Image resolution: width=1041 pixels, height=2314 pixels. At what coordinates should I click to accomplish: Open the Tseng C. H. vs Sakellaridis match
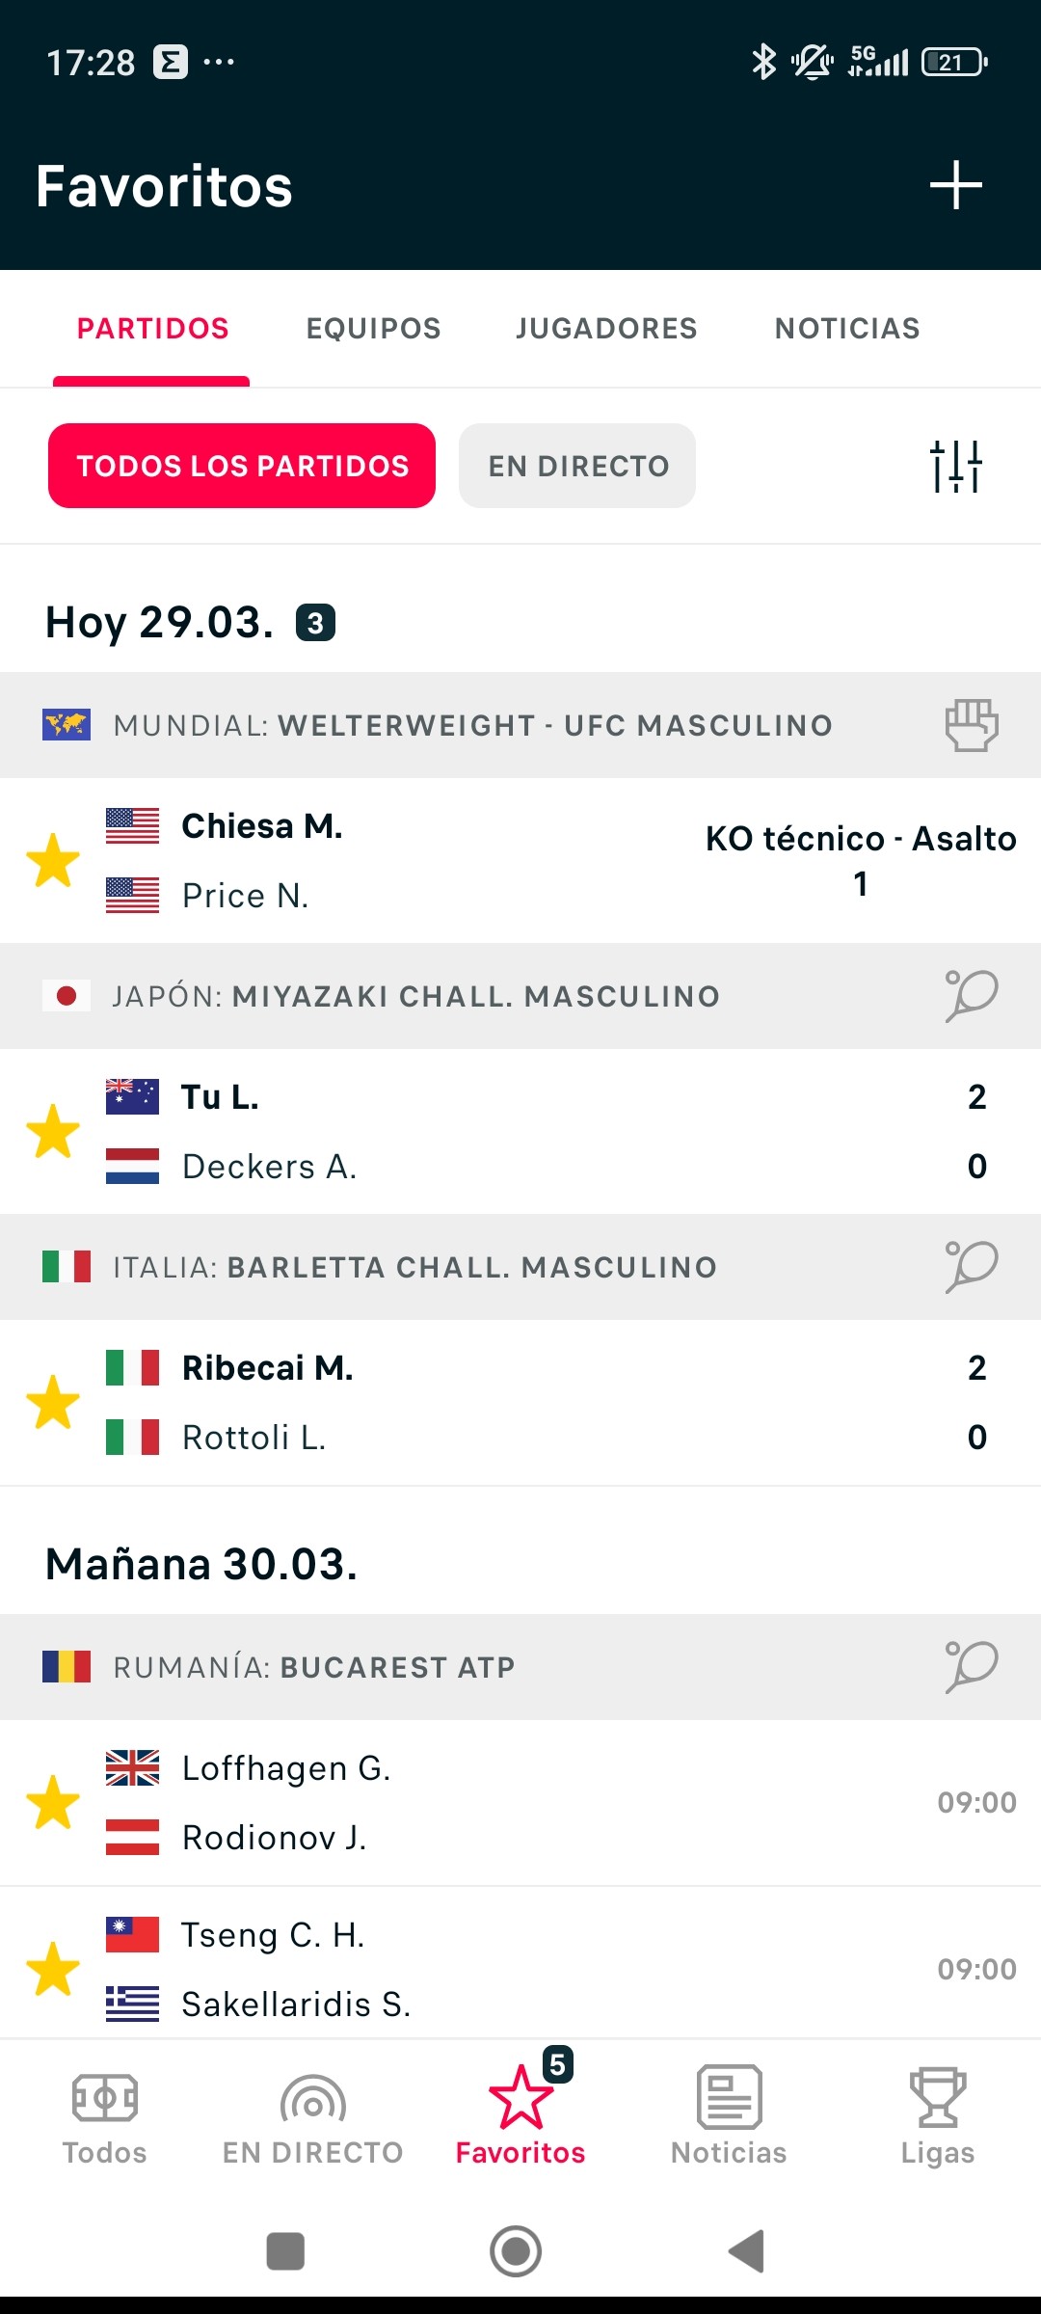520,1969
